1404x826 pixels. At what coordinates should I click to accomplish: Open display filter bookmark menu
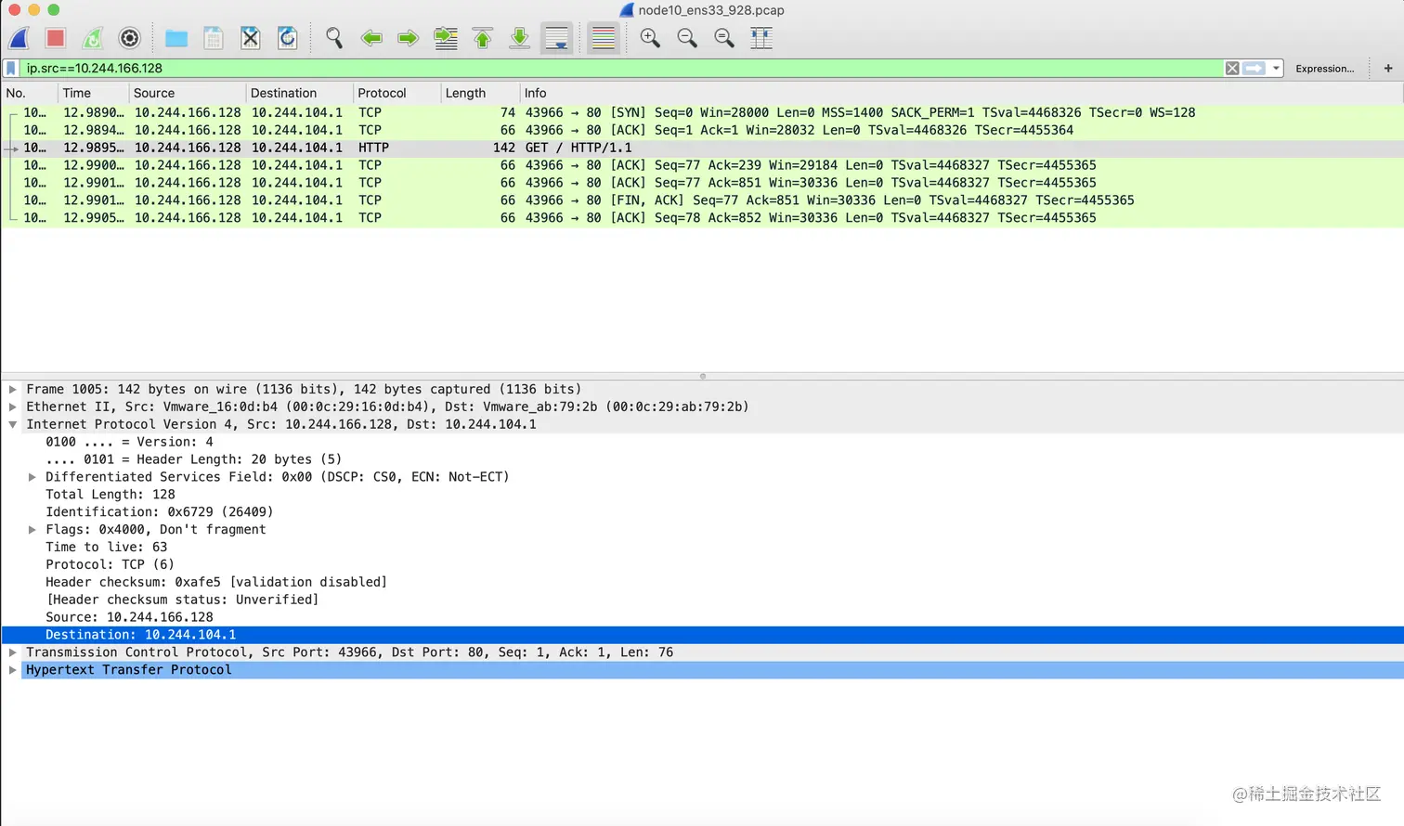coord(11,69)
